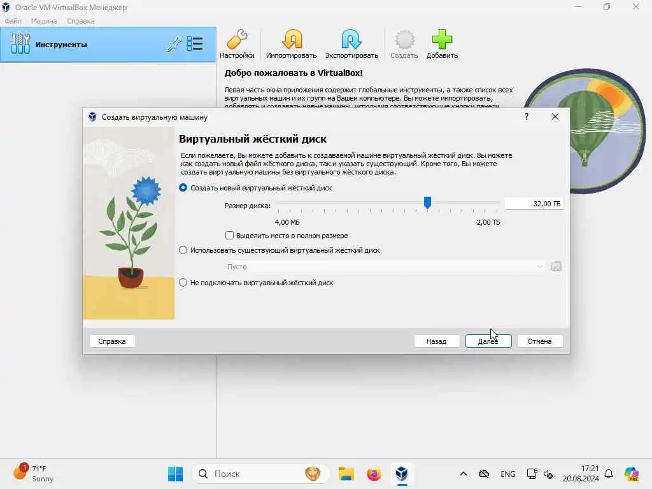Open the Машина menu
This screenshot has width=652, height=489.
(44, 21)
